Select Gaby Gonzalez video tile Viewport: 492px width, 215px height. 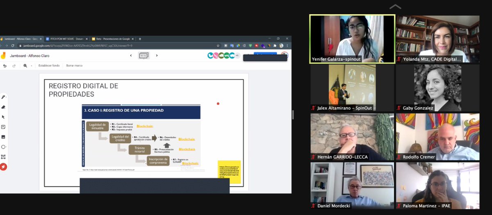pyautogui.click(x=437, y=88)
